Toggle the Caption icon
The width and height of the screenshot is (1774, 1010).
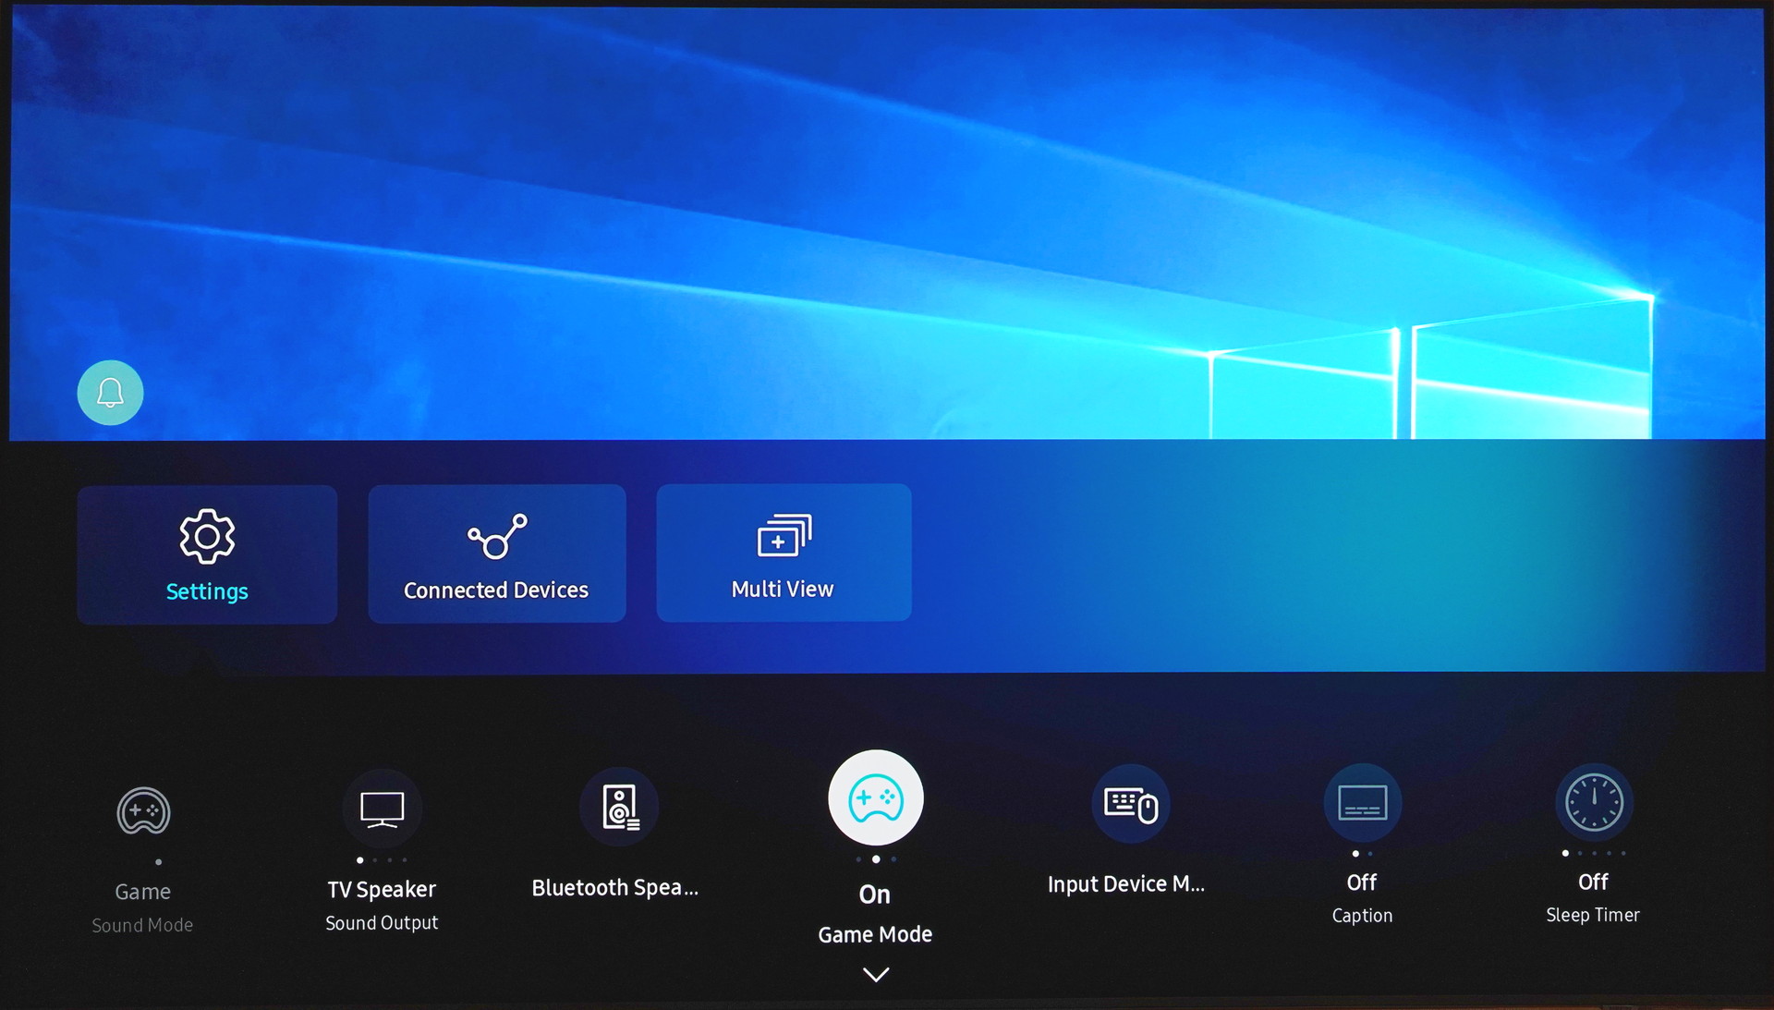1362,803
